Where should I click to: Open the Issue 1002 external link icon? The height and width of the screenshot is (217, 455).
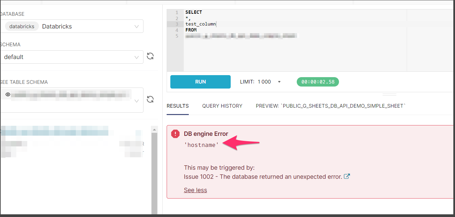tap(347, 176)
